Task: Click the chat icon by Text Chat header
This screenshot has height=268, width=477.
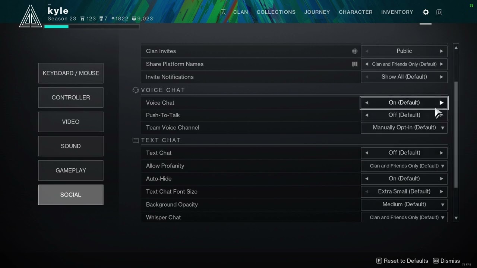Action: pos(136,140)
